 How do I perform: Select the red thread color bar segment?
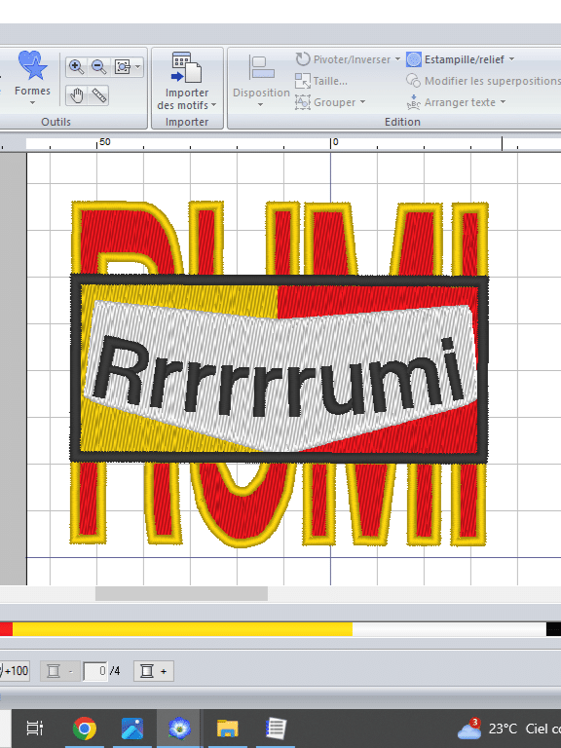click(6, 629)
